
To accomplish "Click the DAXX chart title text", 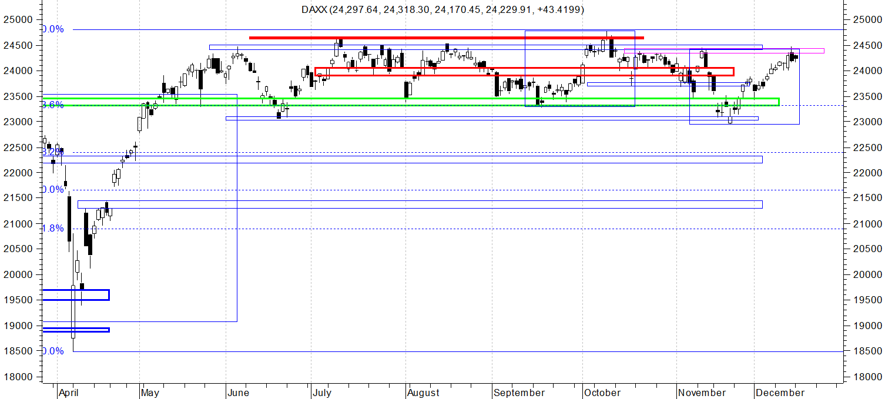I will (x=442, y=9).
